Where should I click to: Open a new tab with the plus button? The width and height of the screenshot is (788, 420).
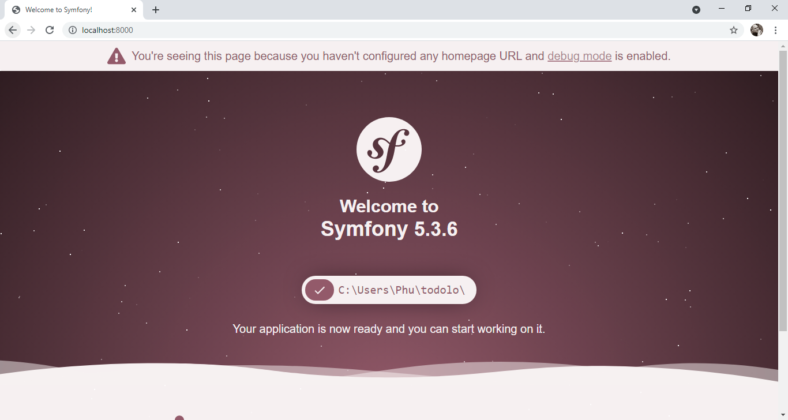coord(156,10)
